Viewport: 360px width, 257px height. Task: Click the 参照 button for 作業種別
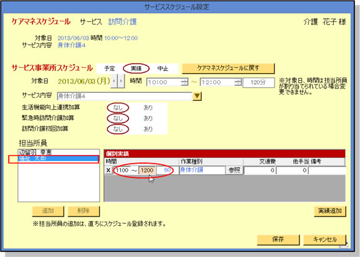tap(234, 171)
